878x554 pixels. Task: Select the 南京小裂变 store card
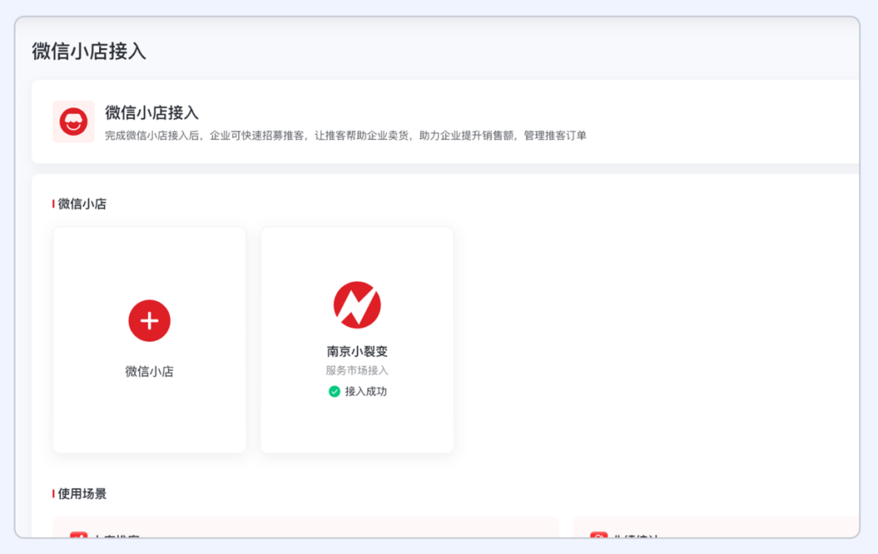pos(356,339)
